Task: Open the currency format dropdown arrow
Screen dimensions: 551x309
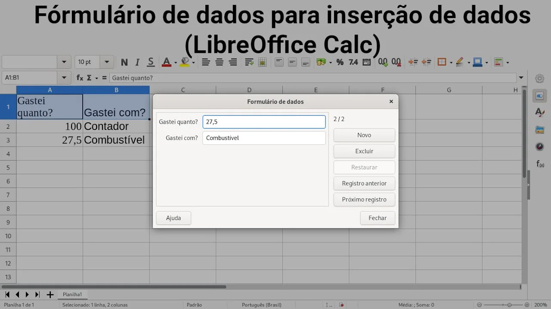Action: [x=330, y=63]
